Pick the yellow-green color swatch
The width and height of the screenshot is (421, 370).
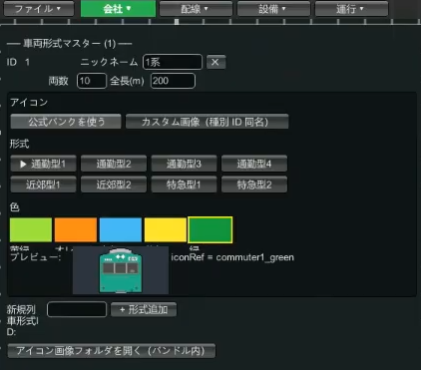click(x=31, y=229)
